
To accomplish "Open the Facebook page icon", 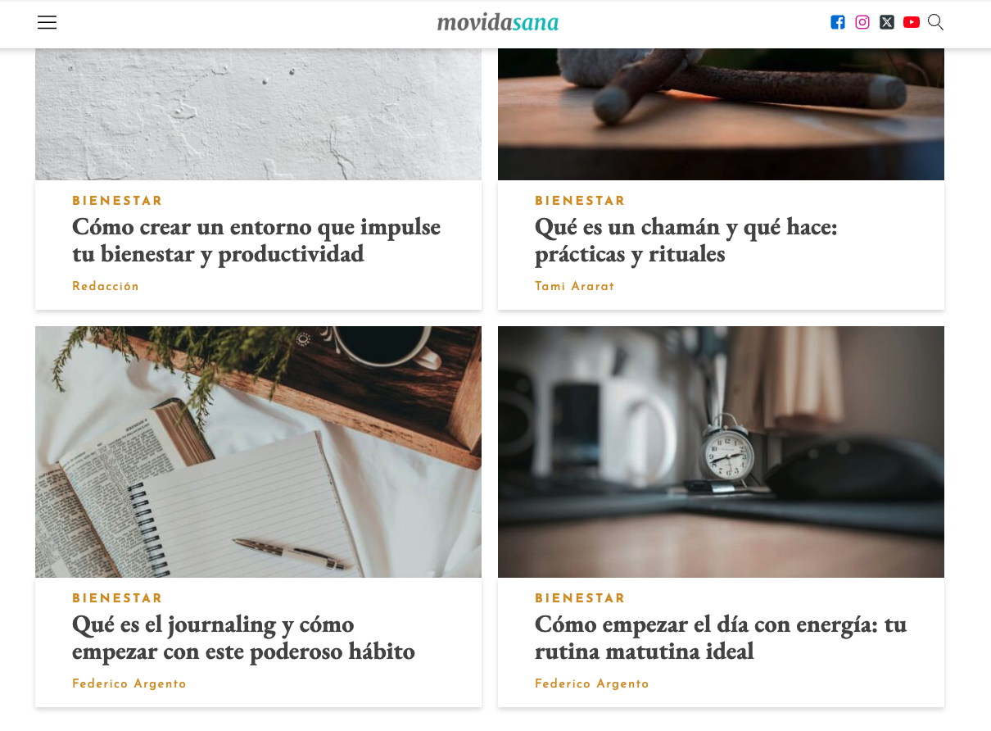I will coord(837,22).
